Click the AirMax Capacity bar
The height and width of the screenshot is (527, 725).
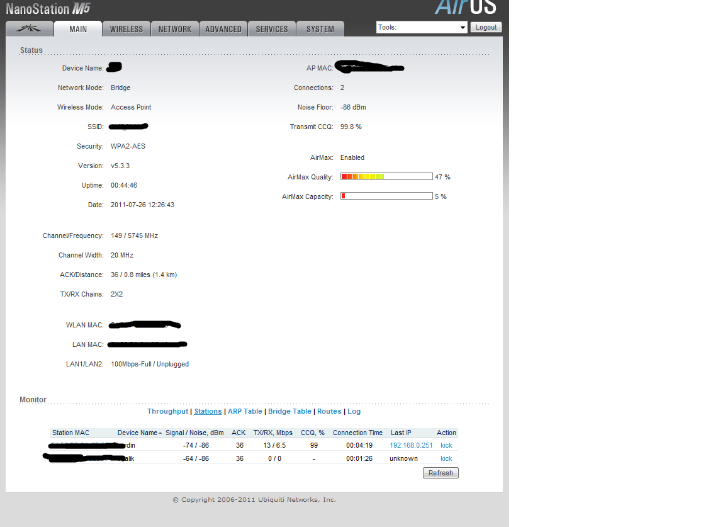pos(386,196)
